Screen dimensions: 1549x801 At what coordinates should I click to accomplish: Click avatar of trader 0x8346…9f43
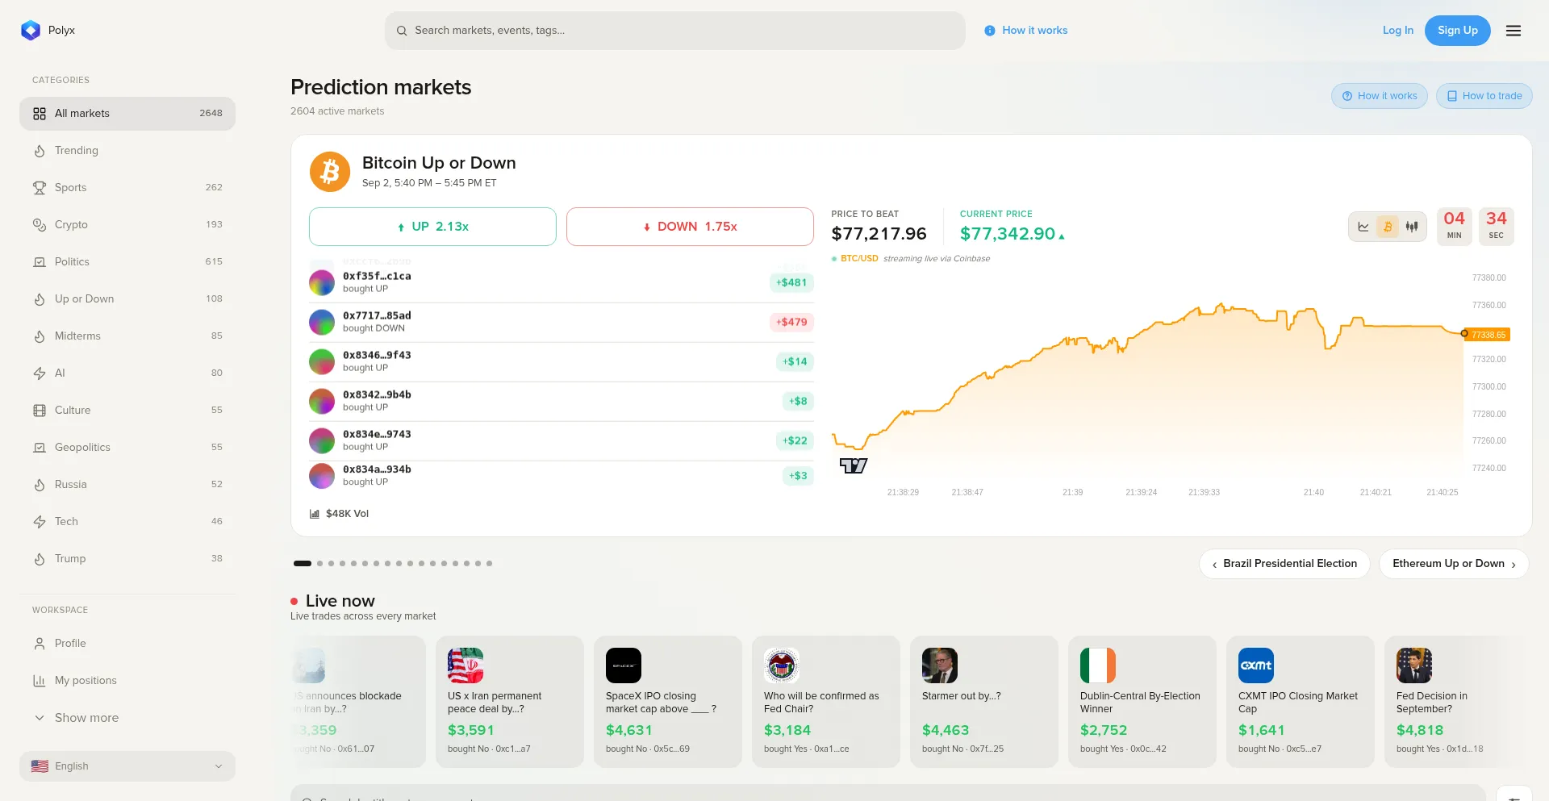pos(322,361)
